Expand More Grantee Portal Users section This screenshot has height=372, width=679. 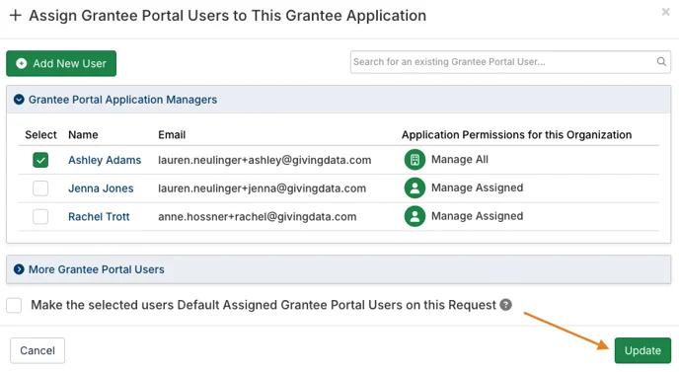19,269
